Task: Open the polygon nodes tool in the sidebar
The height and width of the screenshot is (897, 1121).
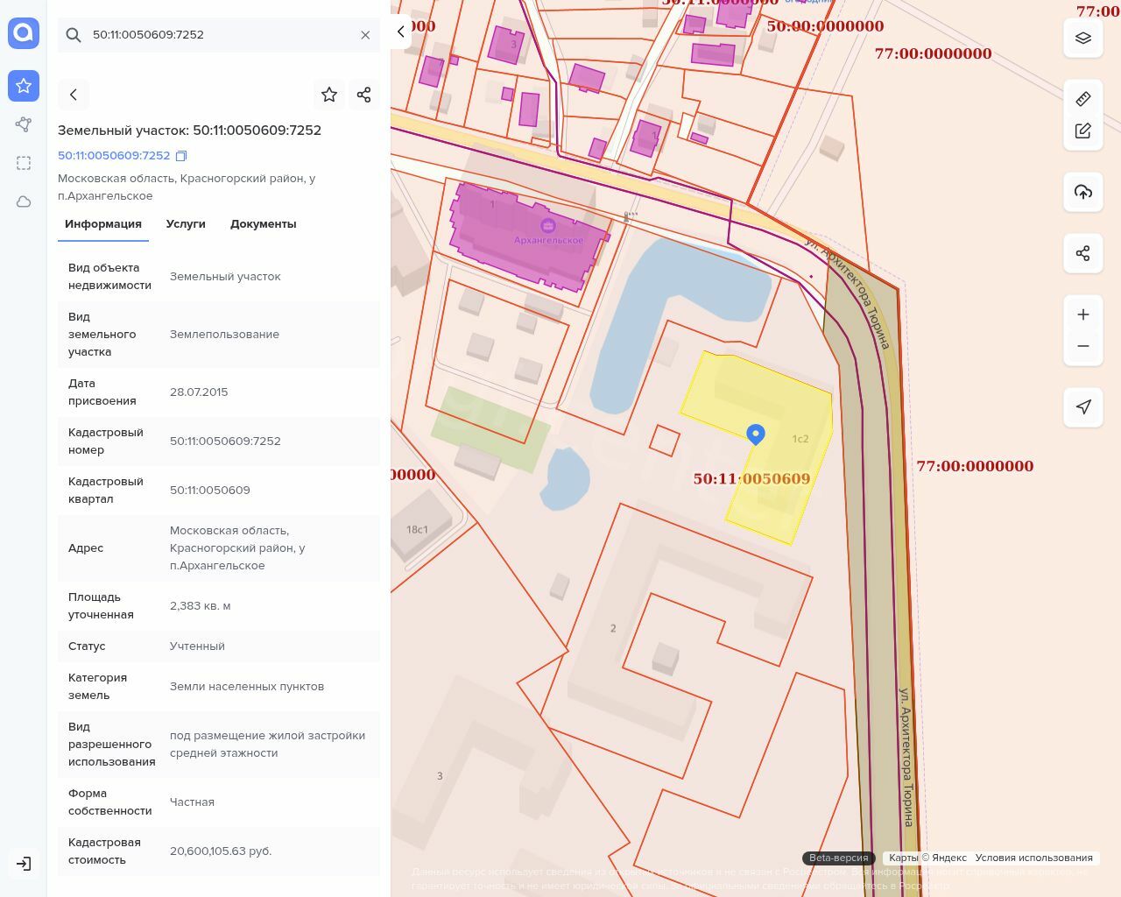Action: click(24, 124)
